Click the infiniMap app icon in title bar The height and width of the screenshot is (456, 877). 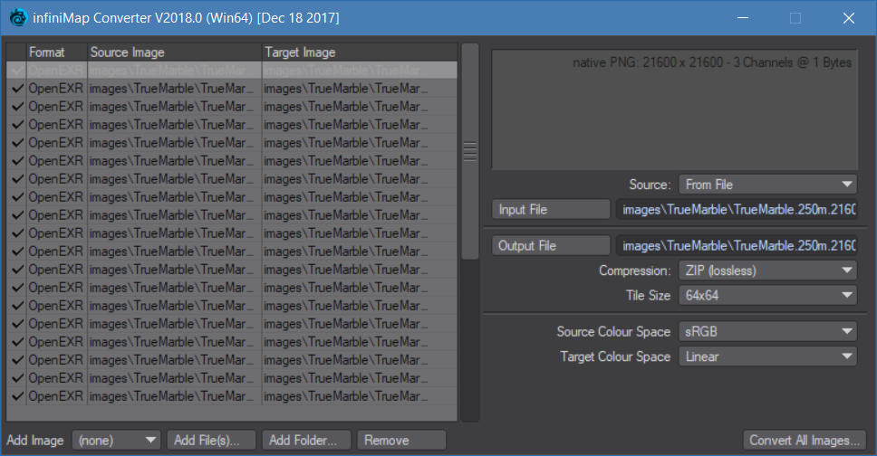click(18, 18)
